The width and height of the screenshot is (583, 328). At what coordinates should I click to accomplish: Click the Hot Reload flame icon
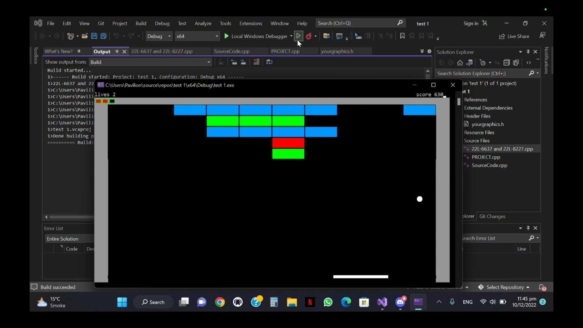309,36
